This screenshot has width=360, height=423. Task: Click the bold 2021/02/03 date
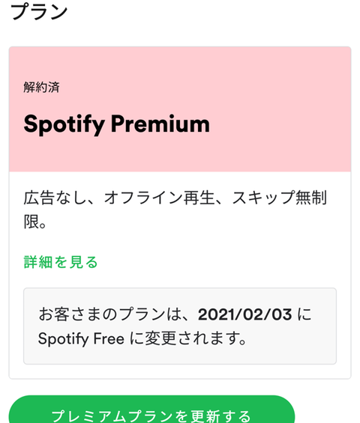coord(244,314)
